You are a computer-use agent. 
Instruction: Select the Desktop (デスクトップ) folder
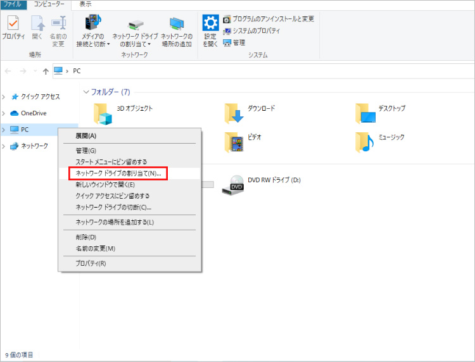tap(381, 113)
